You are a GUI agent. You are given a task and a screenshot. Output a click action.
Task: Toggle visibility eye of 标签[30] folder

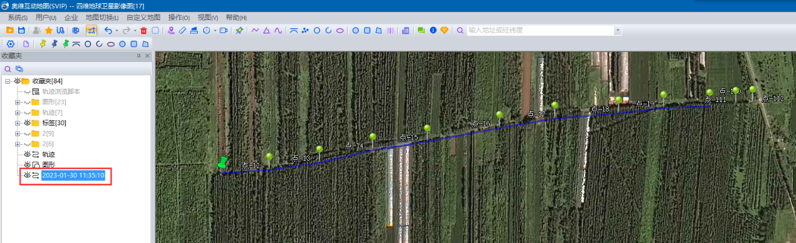28,123
